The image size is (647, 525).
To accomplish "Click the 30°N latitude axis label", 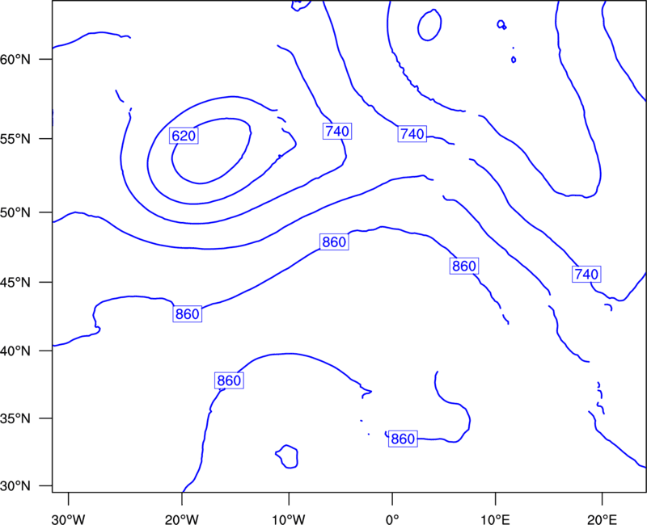I will [x=15, y=486].
